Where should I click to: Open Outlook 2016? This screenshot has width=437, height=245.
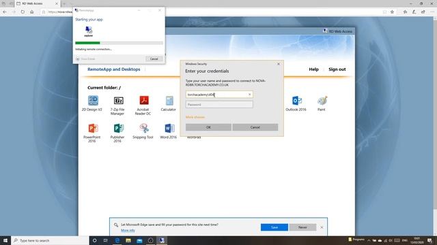pos(296,103)
